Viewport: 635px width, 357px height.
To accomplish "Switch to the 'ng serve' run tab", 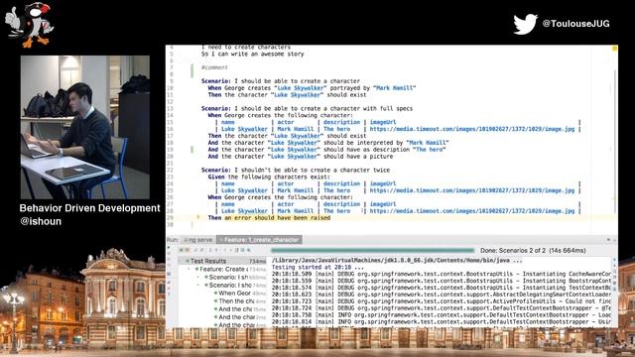I will 198,240.
